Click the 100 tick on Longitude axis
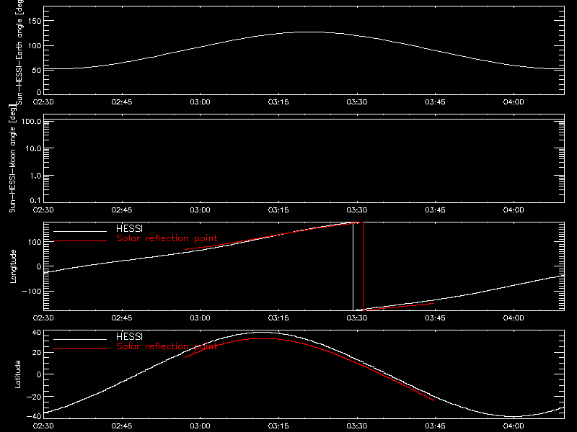Screen dimensions: 577x432 pyautogui.click(x=35, y=242)
